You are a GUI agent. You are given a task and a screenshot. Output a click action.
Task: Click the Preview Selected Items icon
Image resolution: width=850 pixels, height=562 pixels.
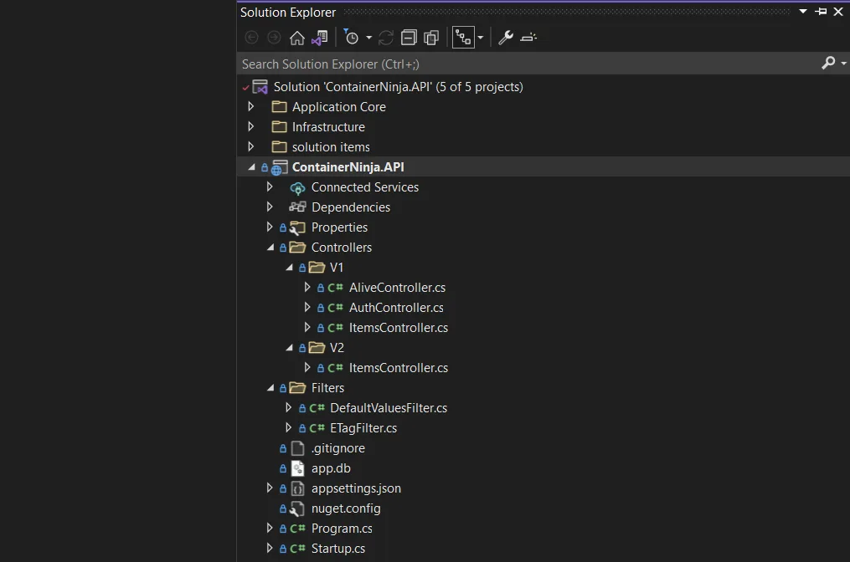[528, 38]
